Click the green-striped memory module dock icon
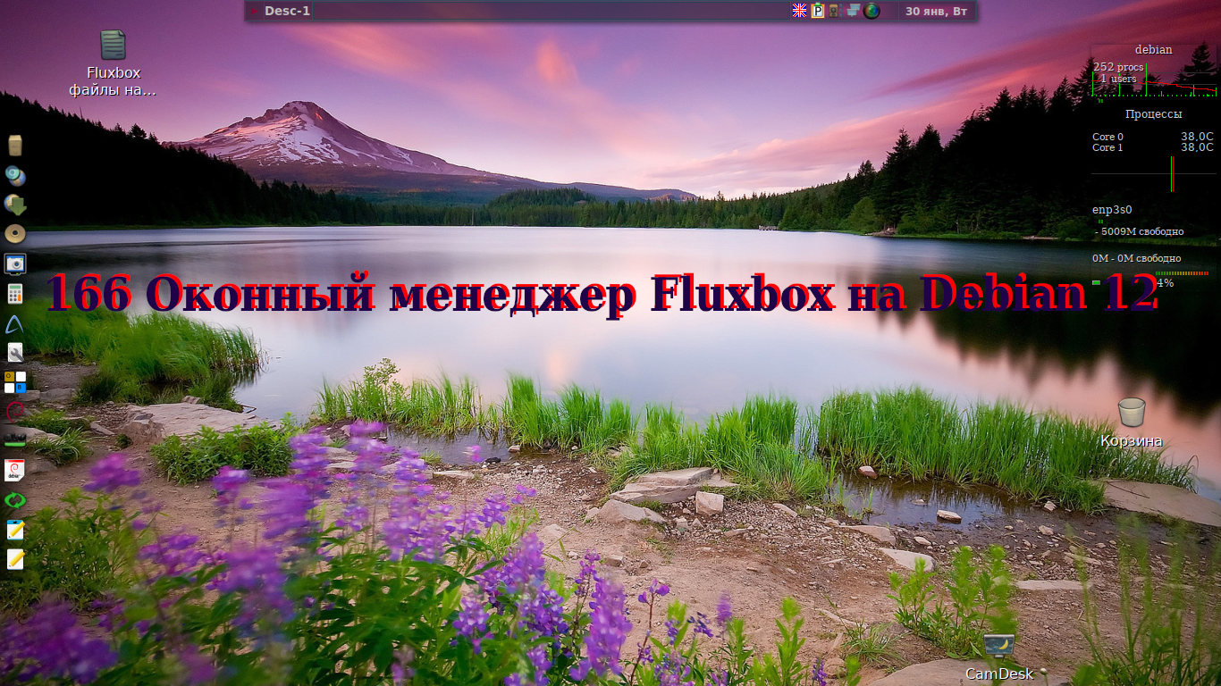 (x=15, y=441)
